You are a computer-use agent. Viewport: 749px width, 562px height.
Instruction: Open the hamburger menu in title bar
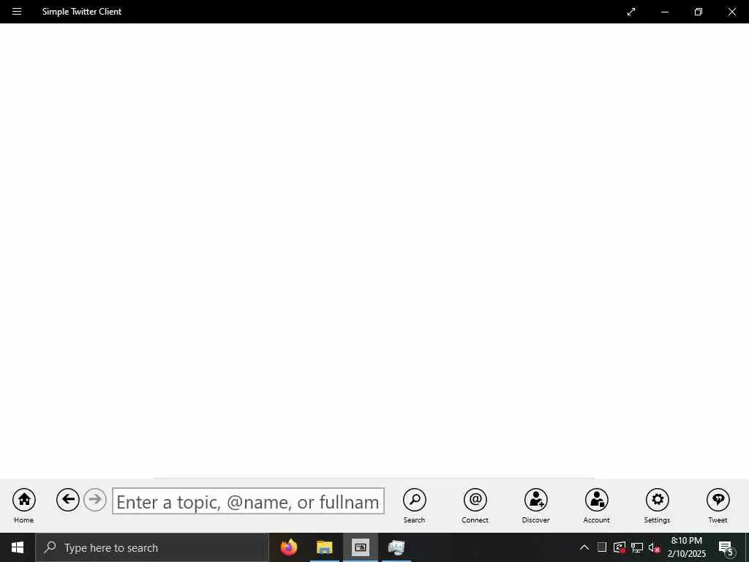click(17, 12)
